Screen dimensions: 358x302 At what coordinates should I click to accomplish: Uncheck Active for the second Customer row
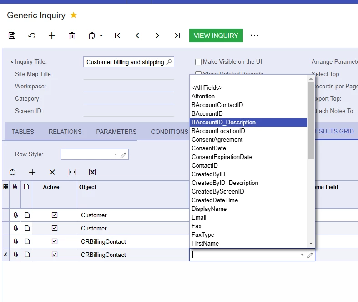[x=55, y=228]
